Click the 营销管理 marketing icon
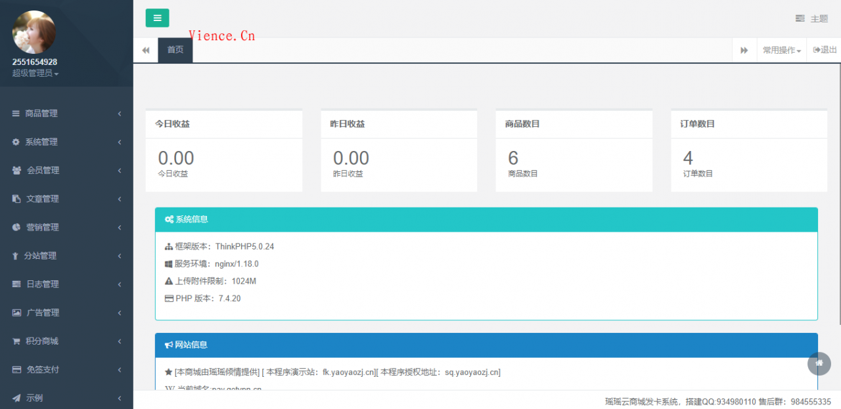The height and width of the screenshot is (409, 841). [15, 227]
